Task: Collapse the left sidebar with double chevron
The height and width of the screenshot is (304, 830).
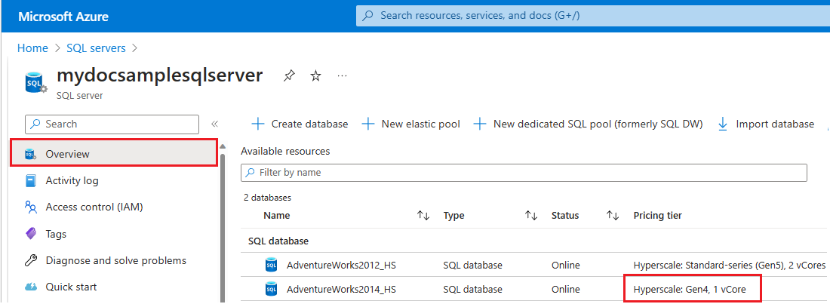Action: point(214,124)
